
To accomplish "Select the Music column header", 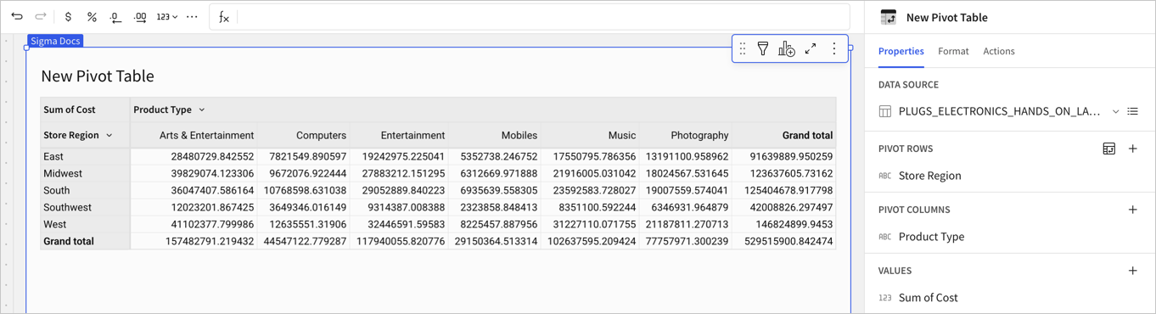I will pos(590,135).
